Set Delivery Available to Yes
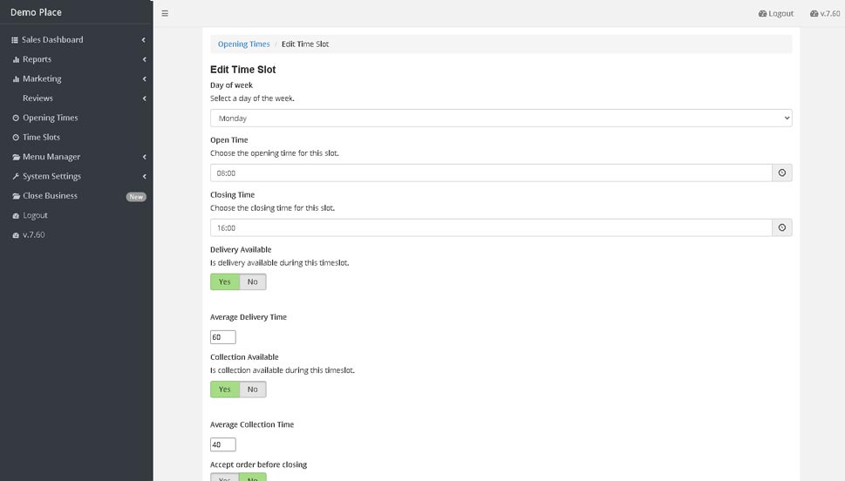This screenshot has width=845, height=481. point(225,281)
